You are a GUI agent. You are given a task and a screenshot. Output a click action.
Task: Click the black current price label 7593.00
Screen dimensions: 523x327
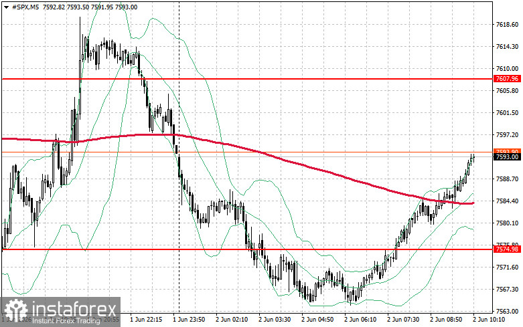508,157
